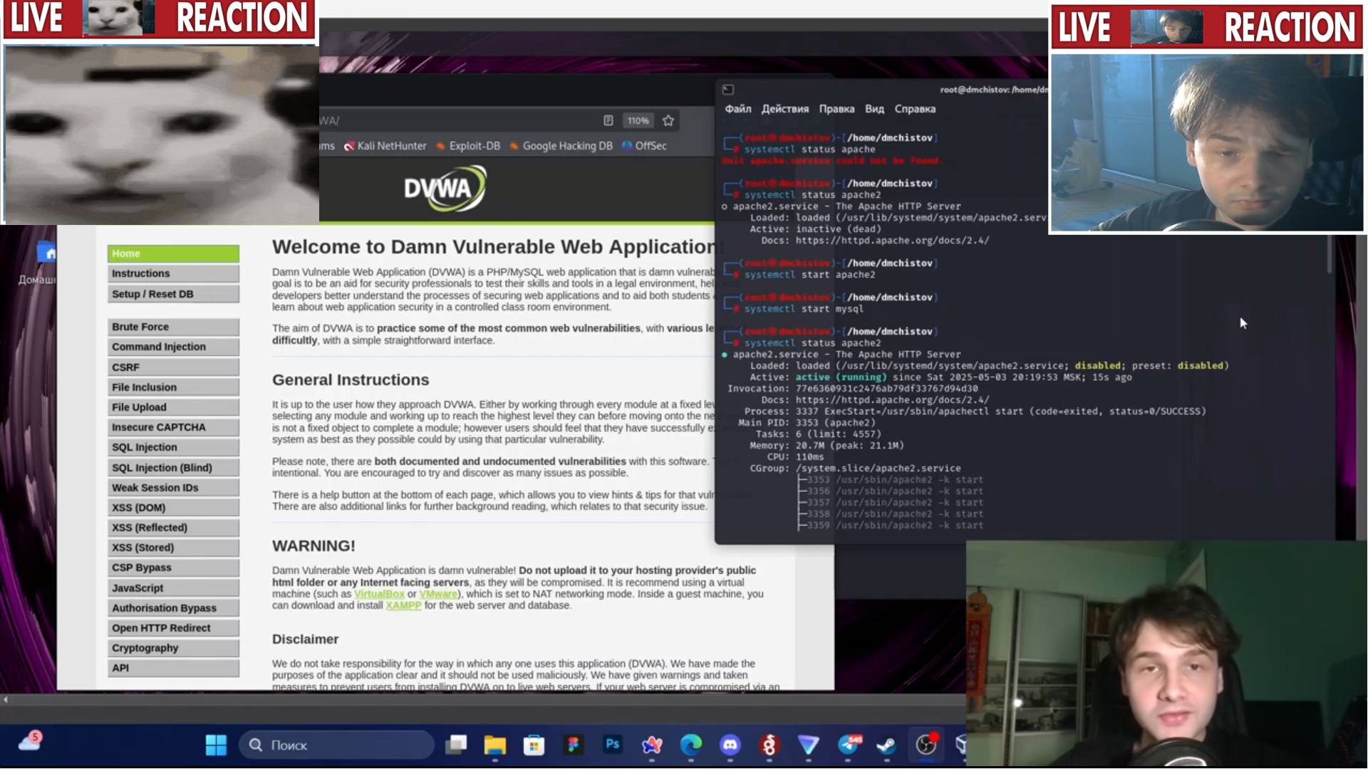The height and width of the screenshot is (769, 1368).
Task: Open Figma from the taskbar
Action: (x=573, y=746)
